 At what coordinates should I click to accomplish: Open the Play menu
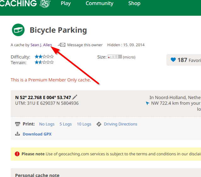66,3
